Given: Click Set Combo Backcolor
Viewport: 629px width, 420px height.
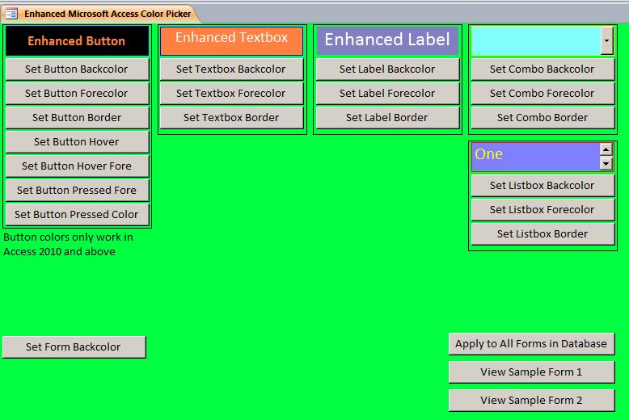Looking at the screenshot, I should click(542, 69).
